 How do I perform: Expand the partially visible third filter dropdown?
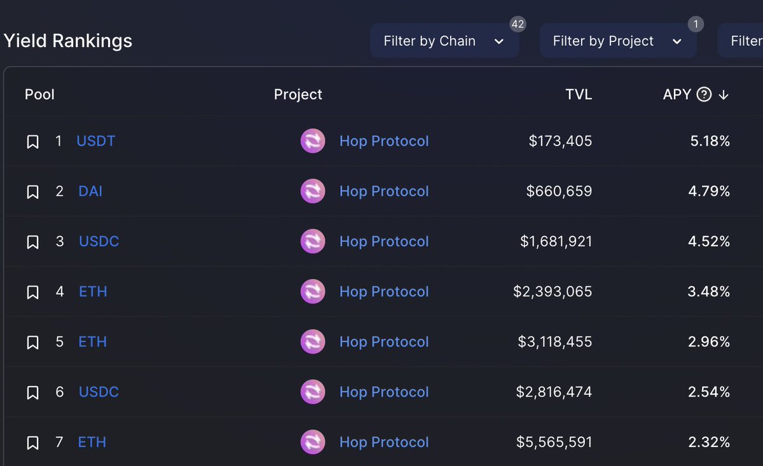click(x=744, y=41)
